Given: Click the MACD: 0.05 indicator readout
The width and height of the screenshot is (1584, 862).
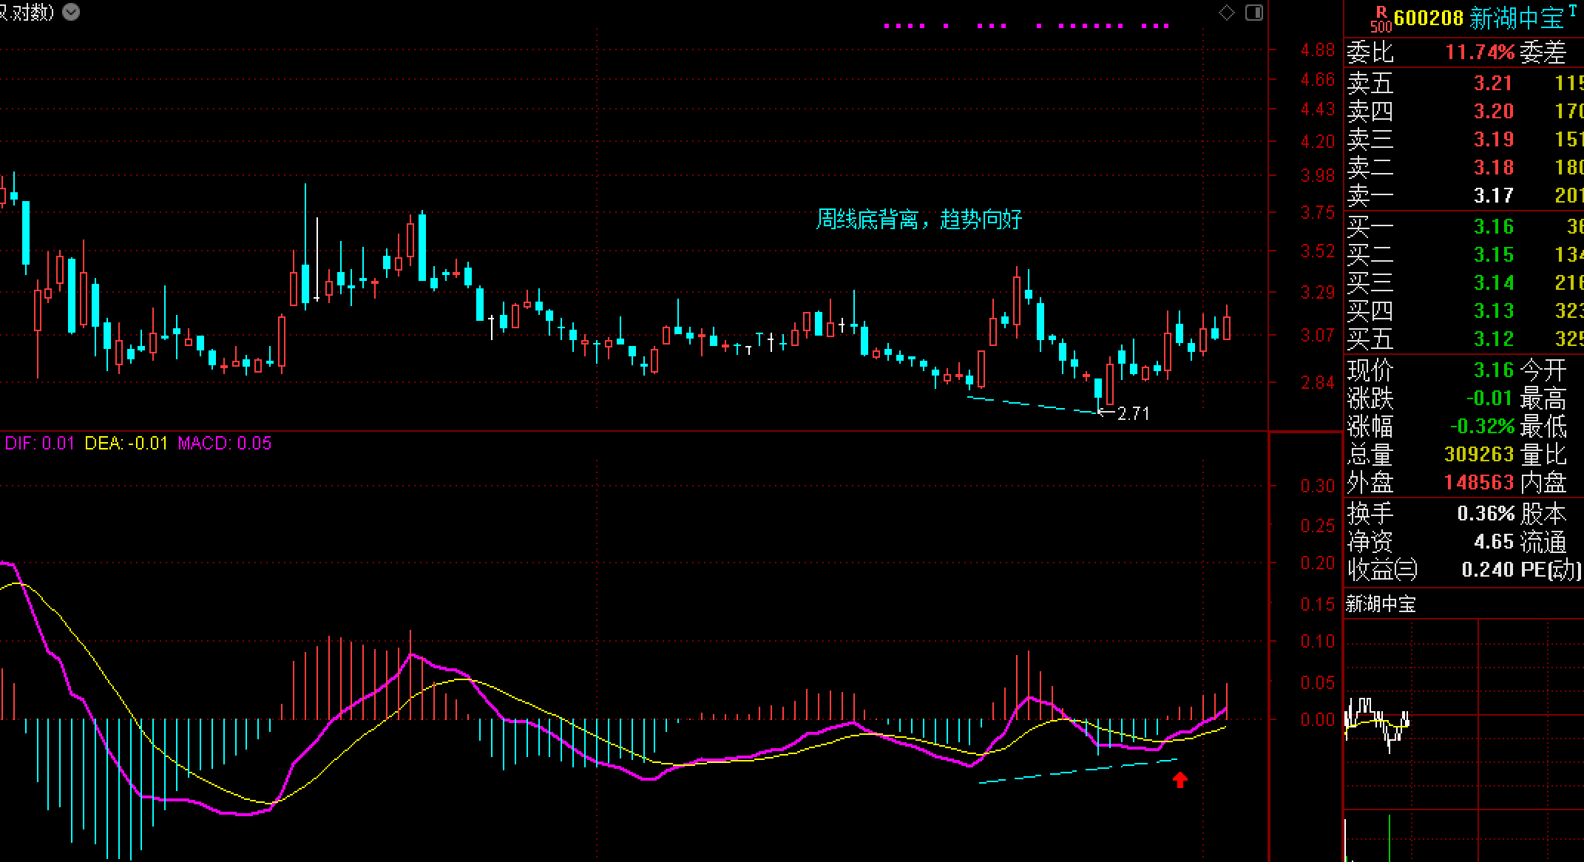Looking at the screenshot, I should click(225, 444).
